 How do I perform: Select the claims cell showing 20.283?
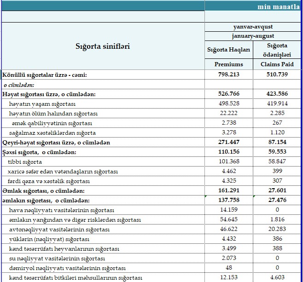tap(277, 230)
